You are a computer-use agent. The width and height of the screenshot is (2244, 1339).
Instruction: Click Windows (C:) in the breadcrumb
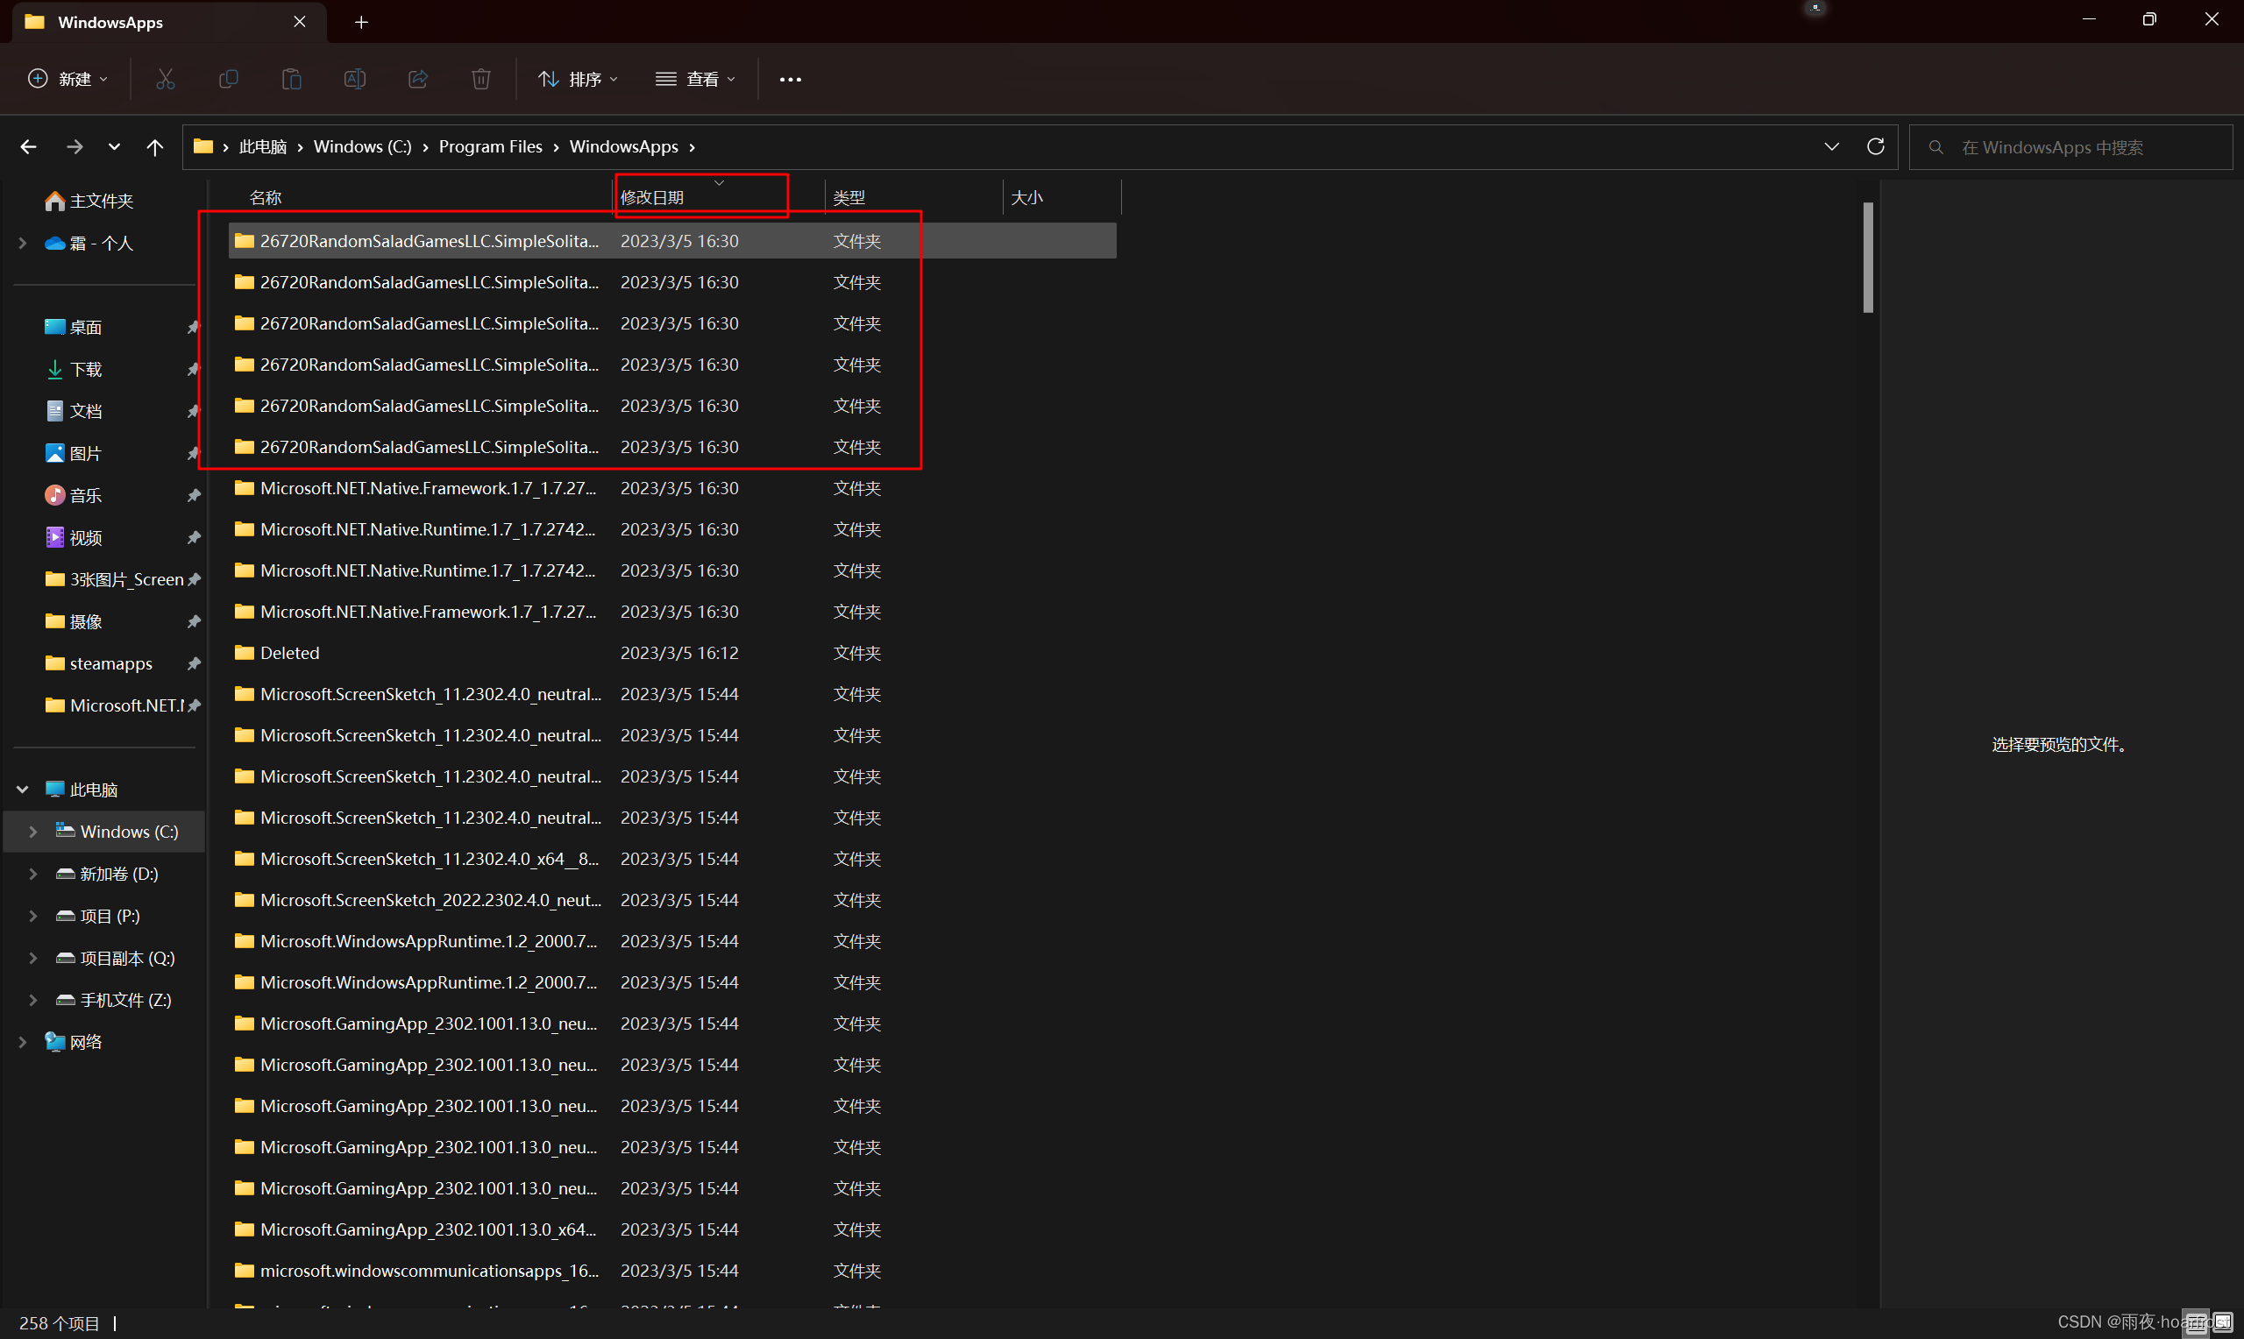pyautogui.click(x=363, y=147)
